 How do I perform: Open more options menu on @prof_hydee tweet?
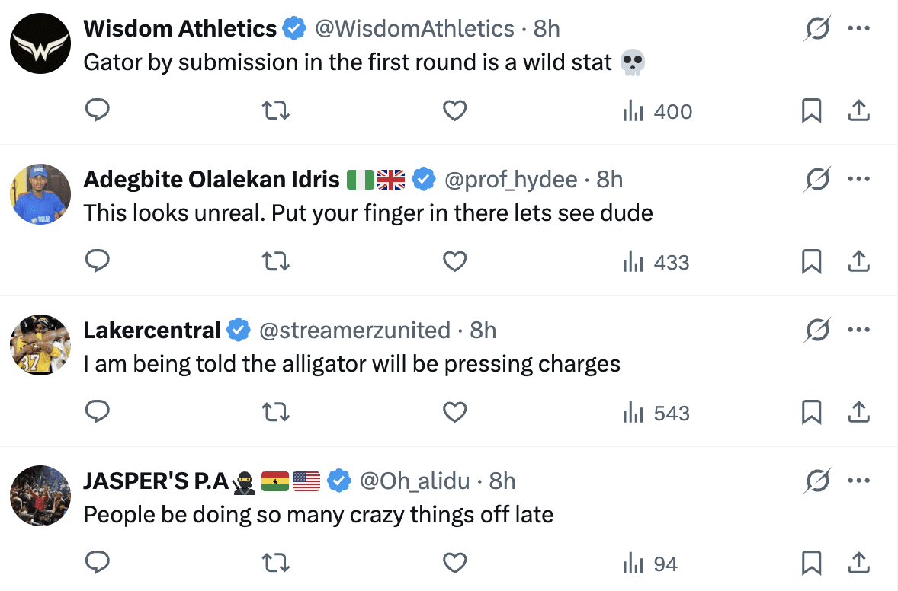(858, 180)
